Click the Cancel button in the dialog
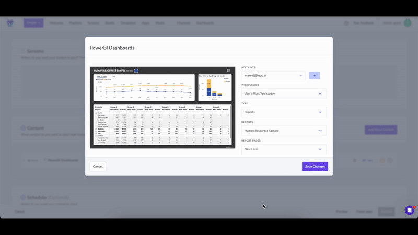This screenshot has height=235, width=418. coord(98,167)
